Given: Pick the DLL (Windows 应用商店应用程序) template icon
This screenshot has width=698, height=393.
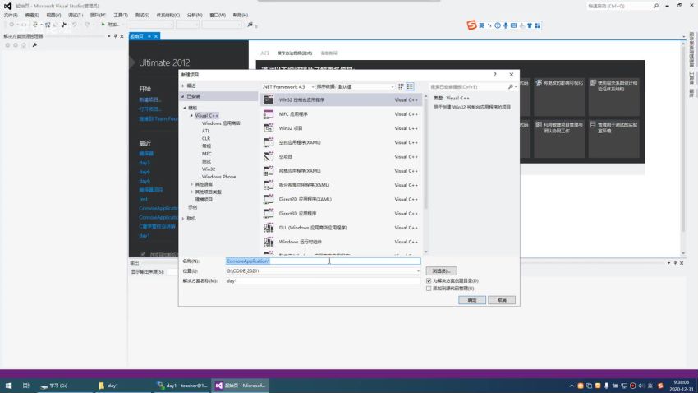Looking at the screenshot, I should (x=269, y=228).
